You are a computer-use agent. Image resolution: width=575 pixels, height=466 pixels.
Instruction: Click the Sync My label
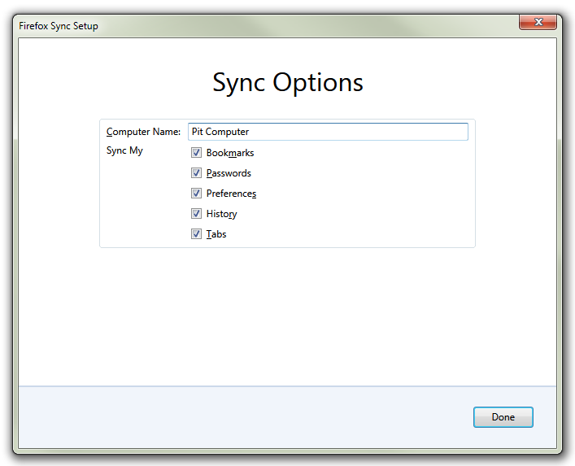click(x=124, y=150)
